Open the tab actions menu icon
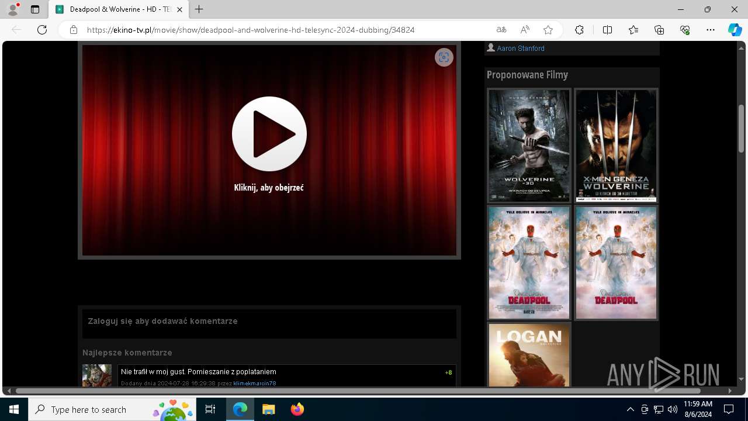The width and height of the screenshot is (748, 421). coord(35,9)
